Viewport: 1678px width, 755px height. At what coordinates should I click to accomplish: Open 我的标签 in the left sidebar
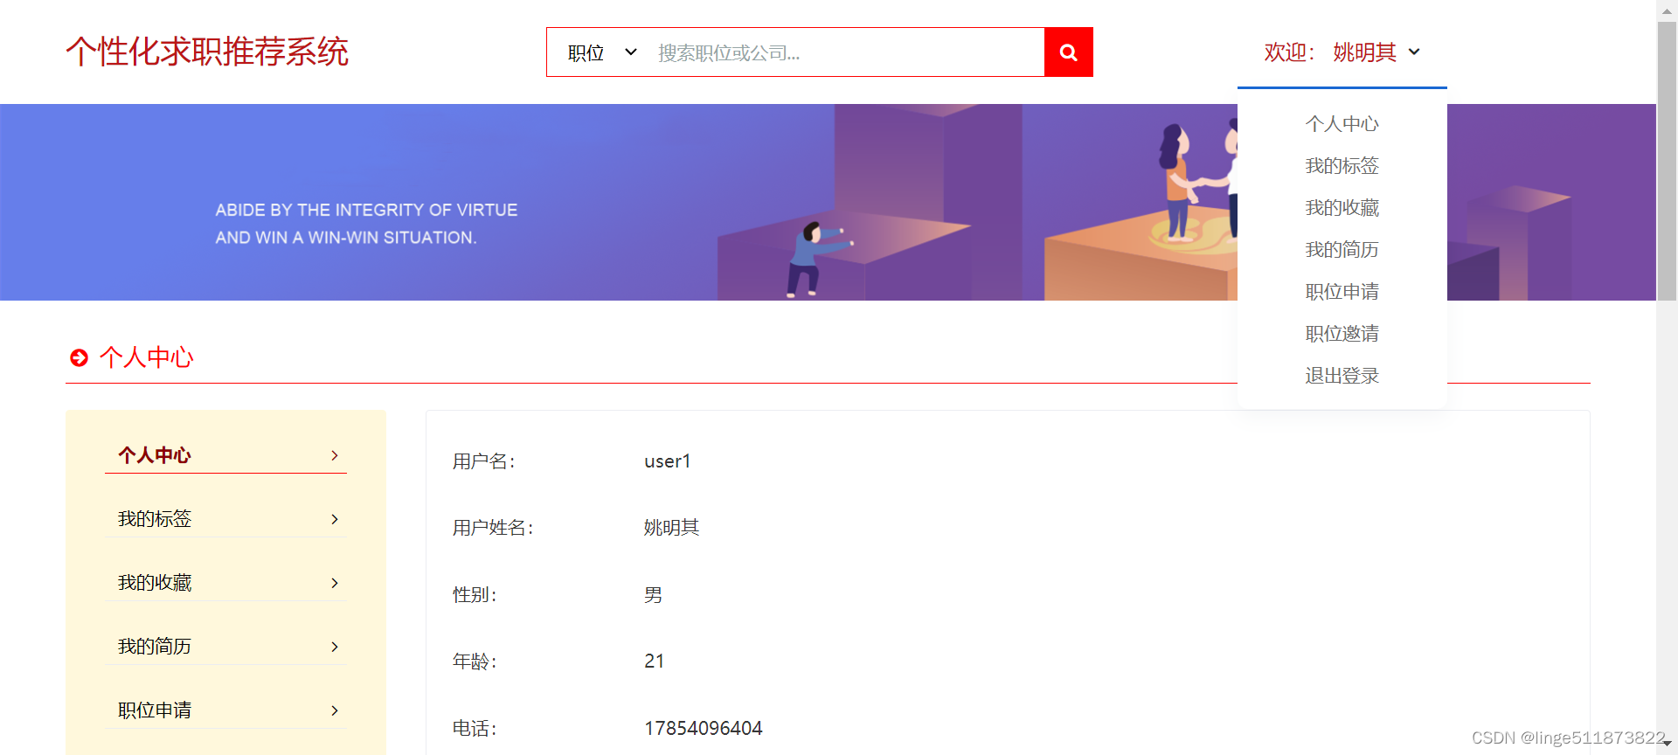pyautogui.click(x=225, y=519)
